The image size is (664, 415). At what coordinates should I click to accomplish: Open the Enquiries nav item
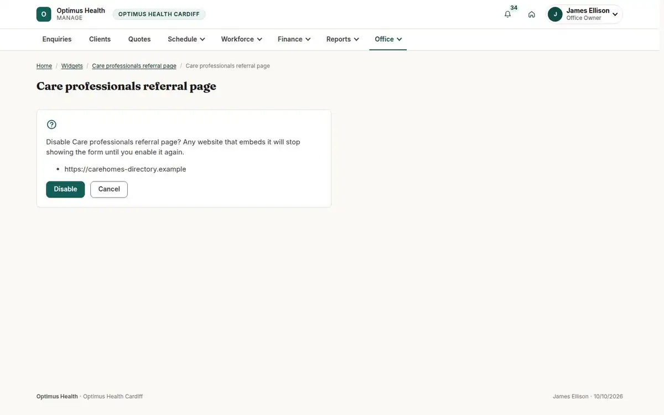(x=57, y=39)
